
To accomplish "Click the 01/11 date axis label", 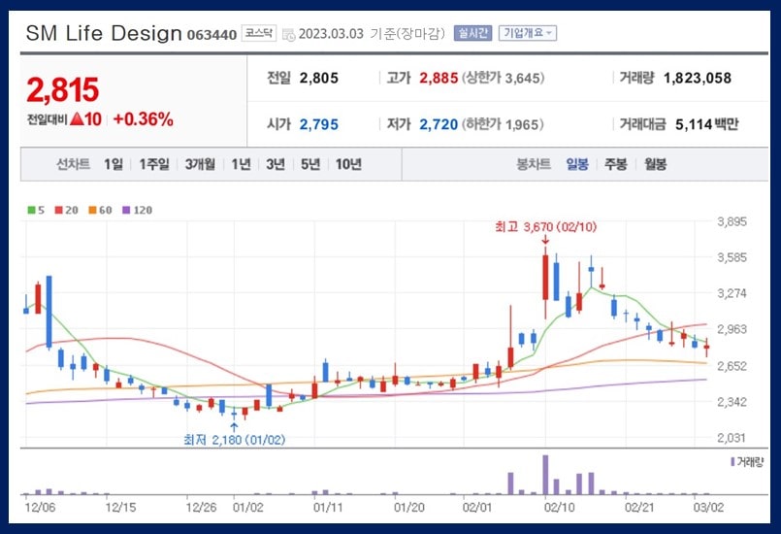I will [x=328, y=508].
